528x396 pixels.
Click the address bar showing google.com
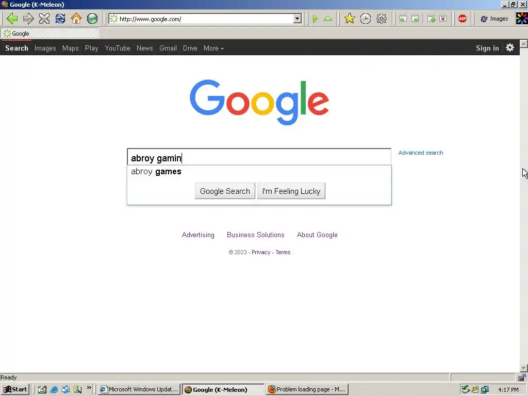[x=205, y=19]
